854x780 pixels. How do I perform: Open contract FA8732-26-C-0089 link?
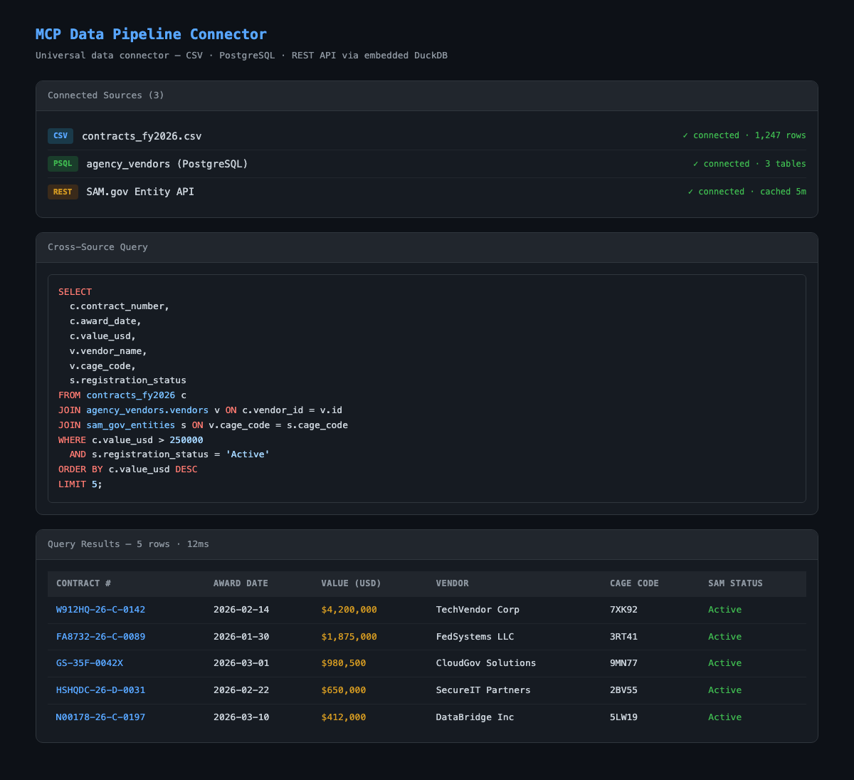(100, 637)
